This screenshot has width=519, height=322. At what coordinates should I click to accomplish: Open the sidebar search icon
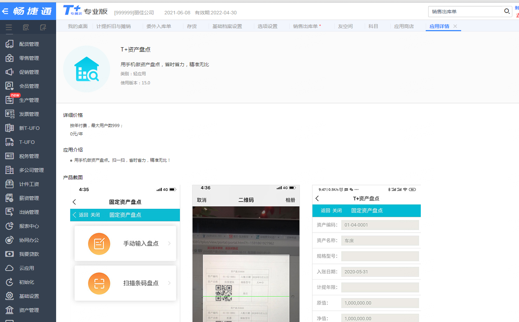(x=26, y=27)
